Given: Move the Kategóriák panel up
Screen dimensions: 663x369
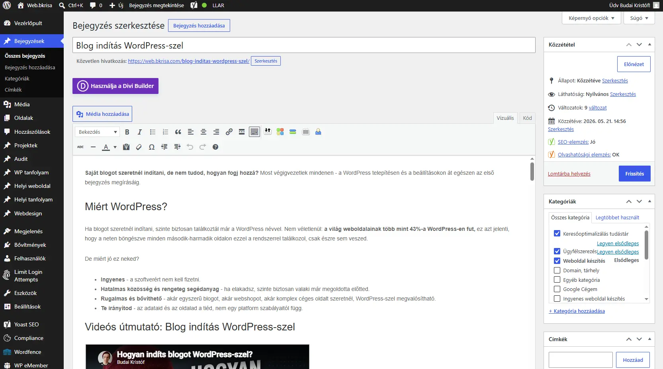Looking at the screenshot, I should 629,201.
